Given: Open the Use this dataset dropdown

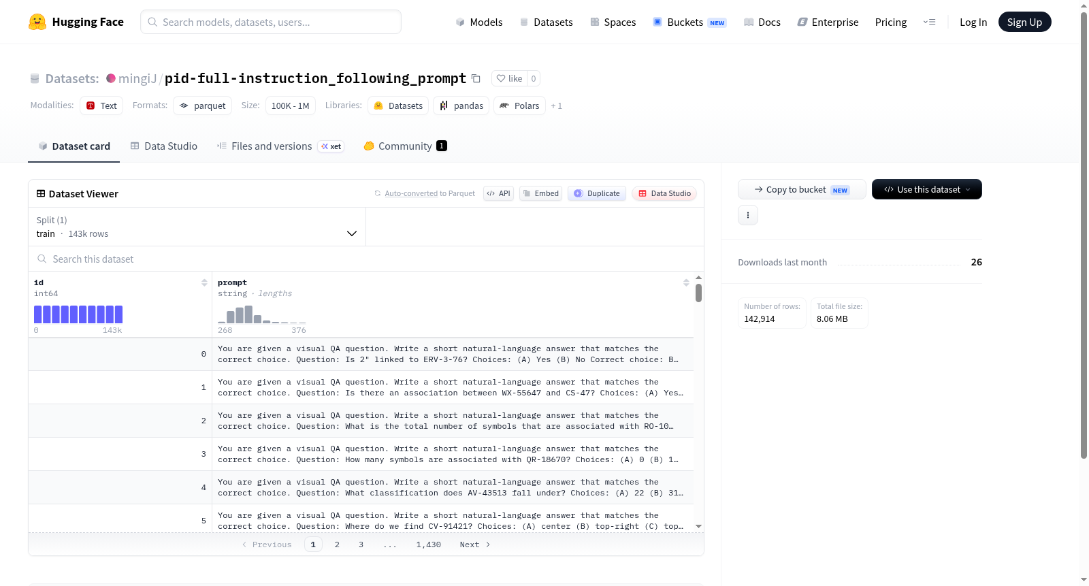Looking at the screenshot, I should click(927, 189).
